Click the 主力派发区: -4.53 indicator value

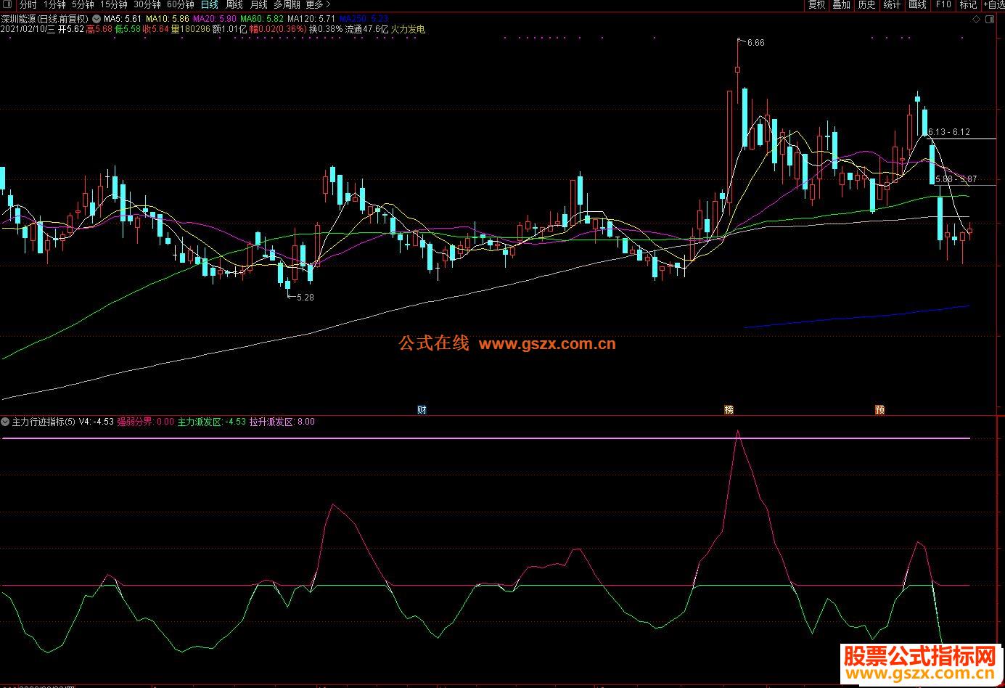click(212, 422)
